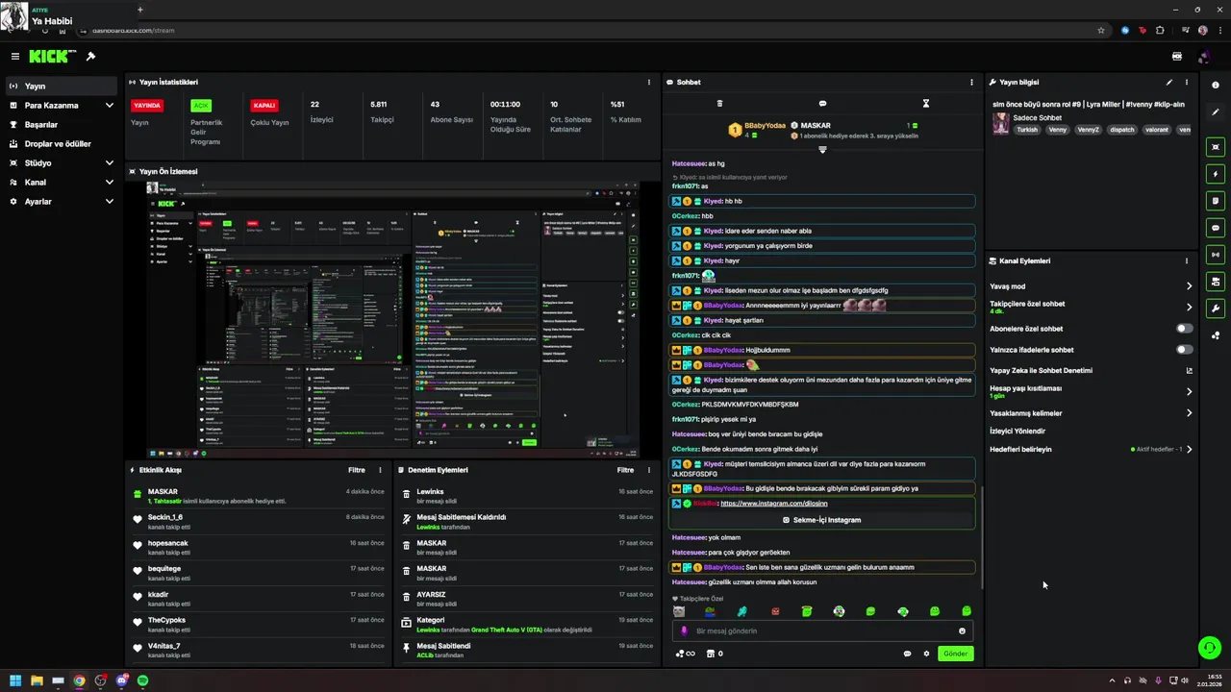
Task: Expand Ayarlar sidebar section
Action: tap(109, 202)
